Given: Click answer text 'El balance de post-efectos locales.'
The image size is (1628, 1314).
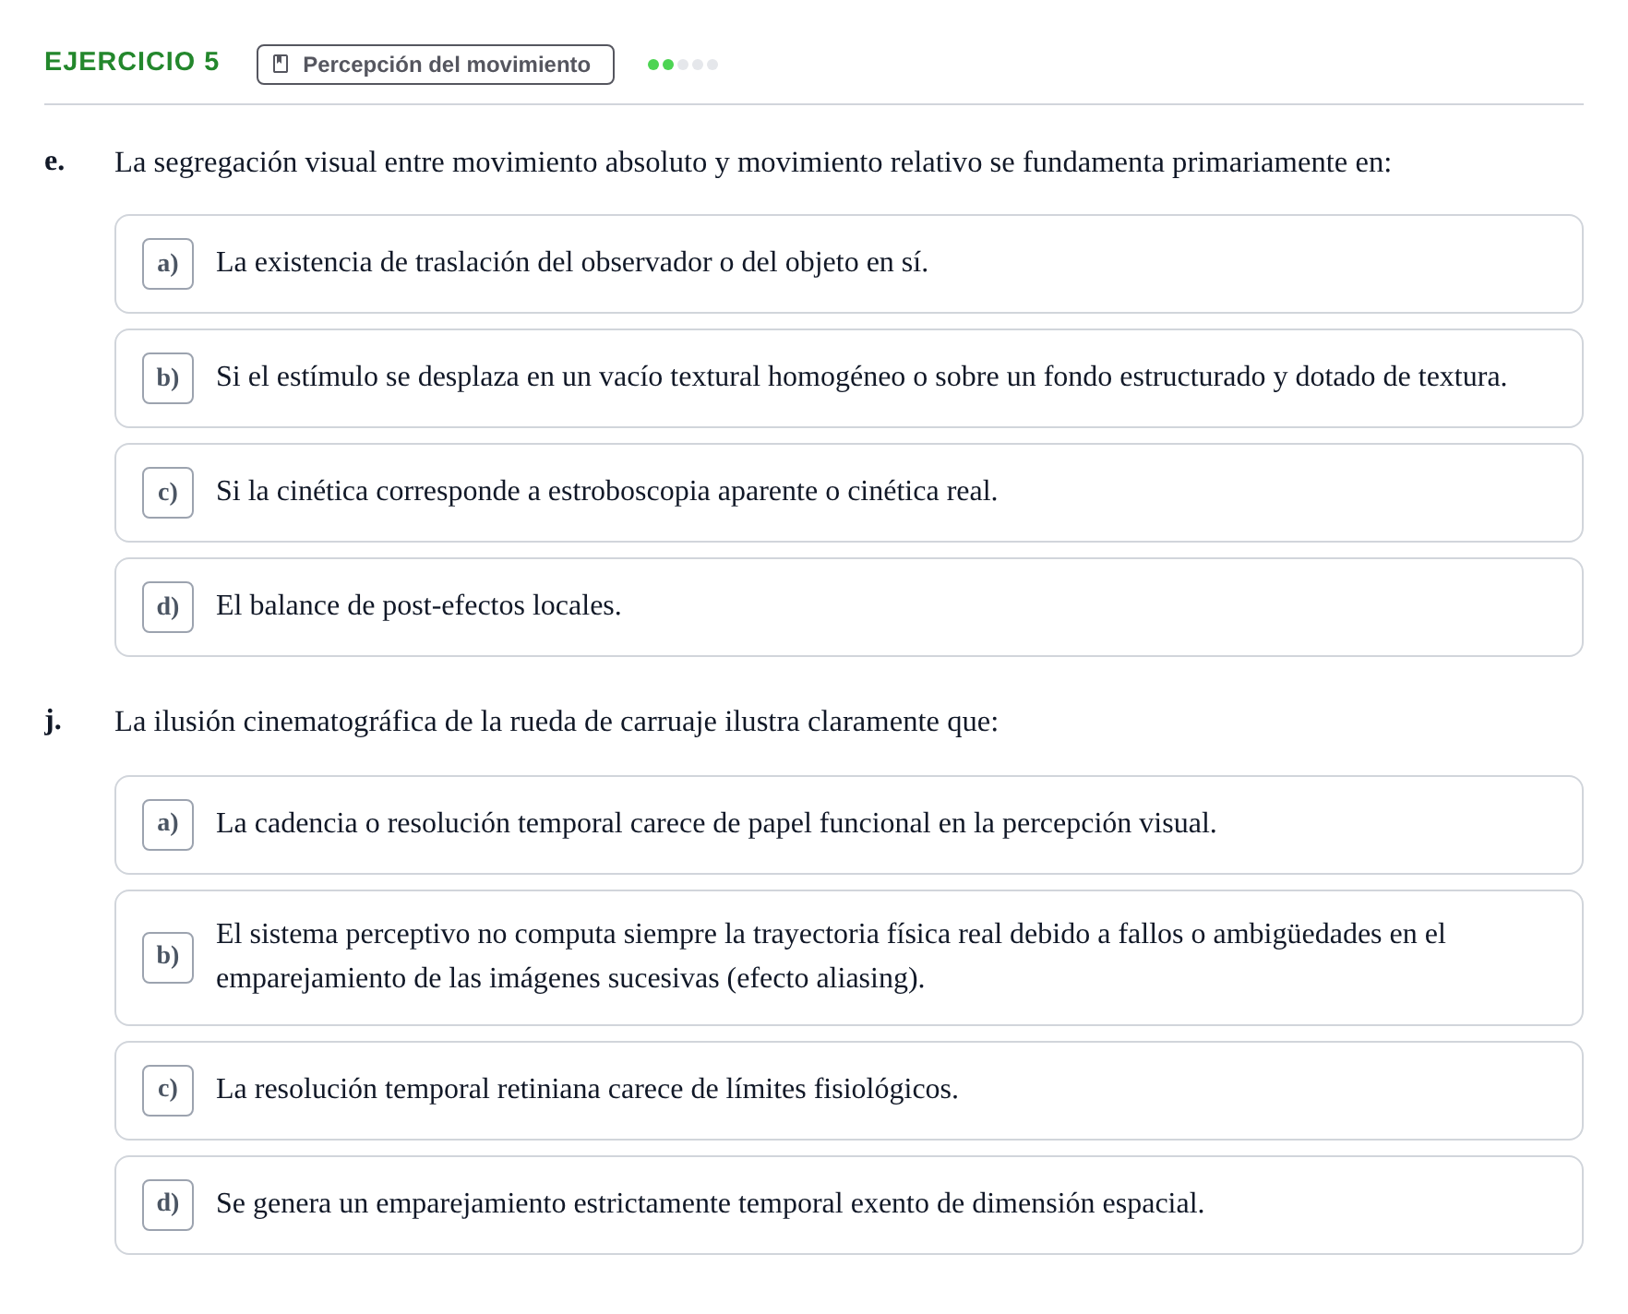Looking at the screenshot, I should tap(419, 605).
